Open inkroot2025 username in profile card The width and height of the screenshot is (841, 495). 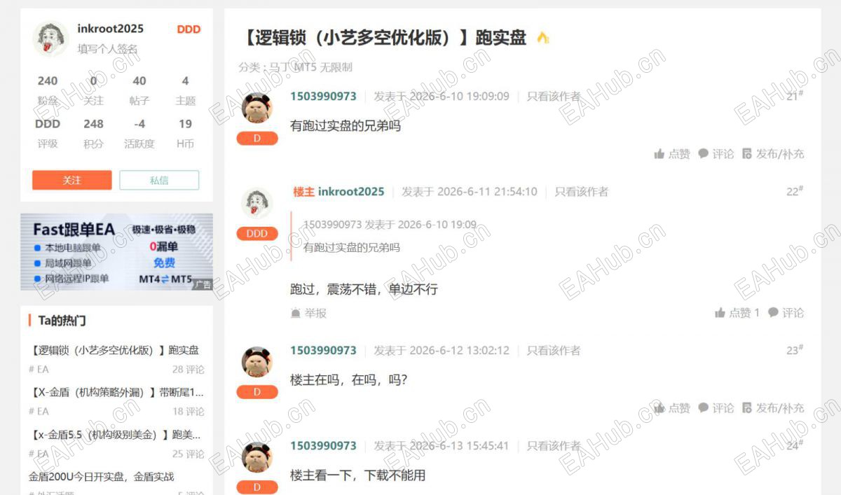(x=110, y=29)
